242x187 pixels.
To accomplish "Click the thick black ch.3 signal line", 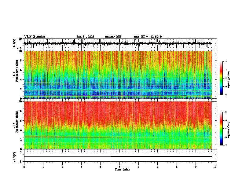I will tap(161, 156).
